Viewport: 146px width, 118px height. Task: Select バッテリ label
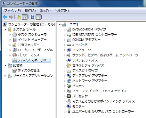coord(78,86)
